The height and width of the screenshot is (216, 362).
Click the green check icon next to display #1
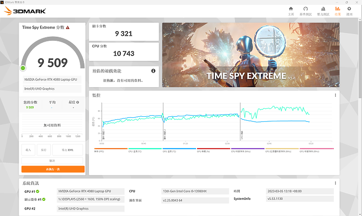click(x=44, y=199)
